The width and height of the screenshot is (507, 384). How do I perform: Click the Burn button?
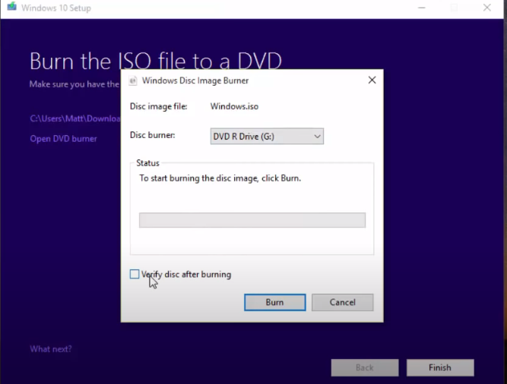(x=275, y=302)
